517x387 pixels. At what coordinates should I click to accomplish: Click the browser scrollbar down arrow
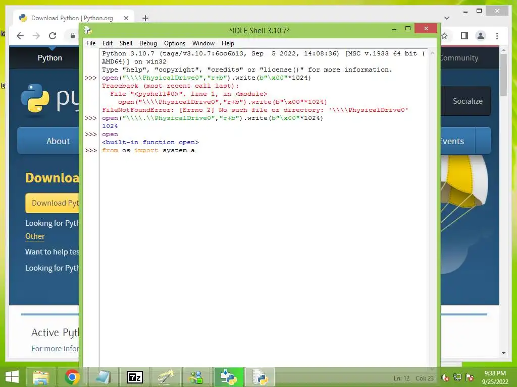point(503,353)
